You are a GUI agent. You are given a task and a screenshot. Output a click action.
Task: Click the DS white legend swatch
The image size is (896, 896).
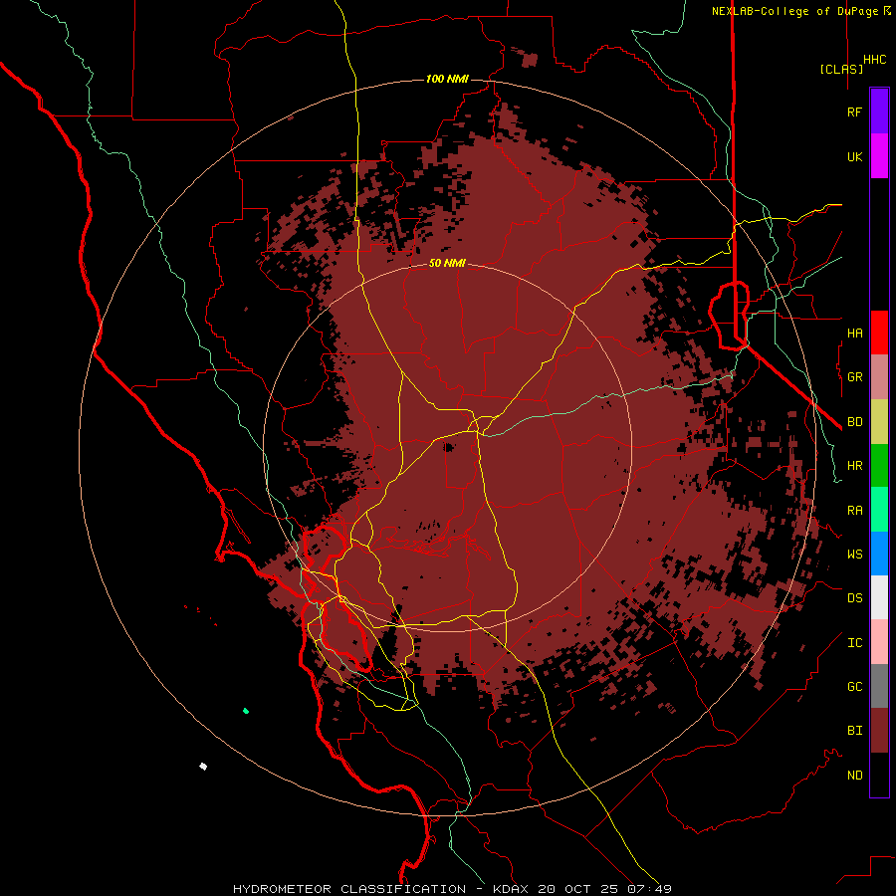click(879, 597)
